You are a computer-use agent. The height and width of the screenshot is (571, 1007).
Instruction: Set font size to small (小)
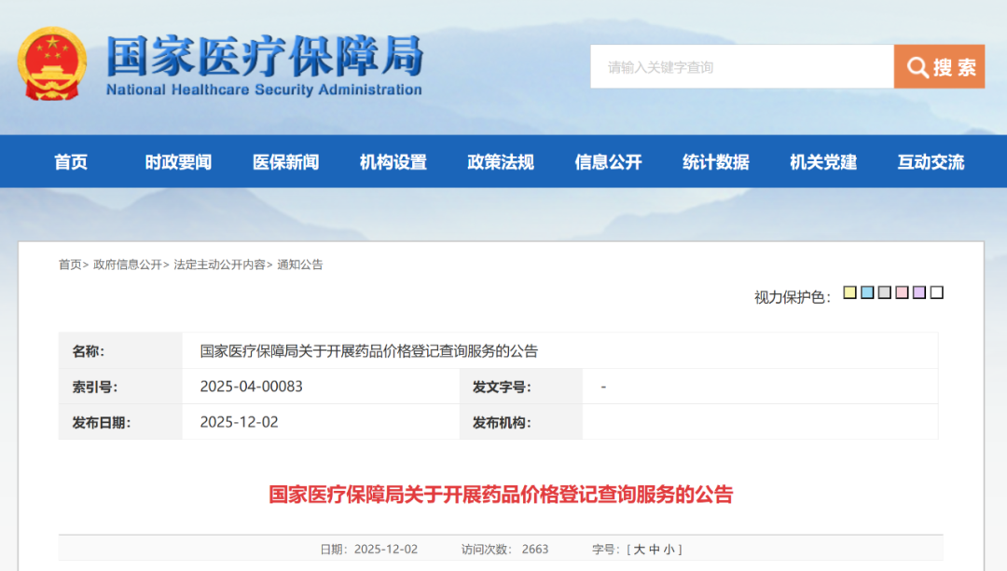pyautogui.click(x=669, y=550)
